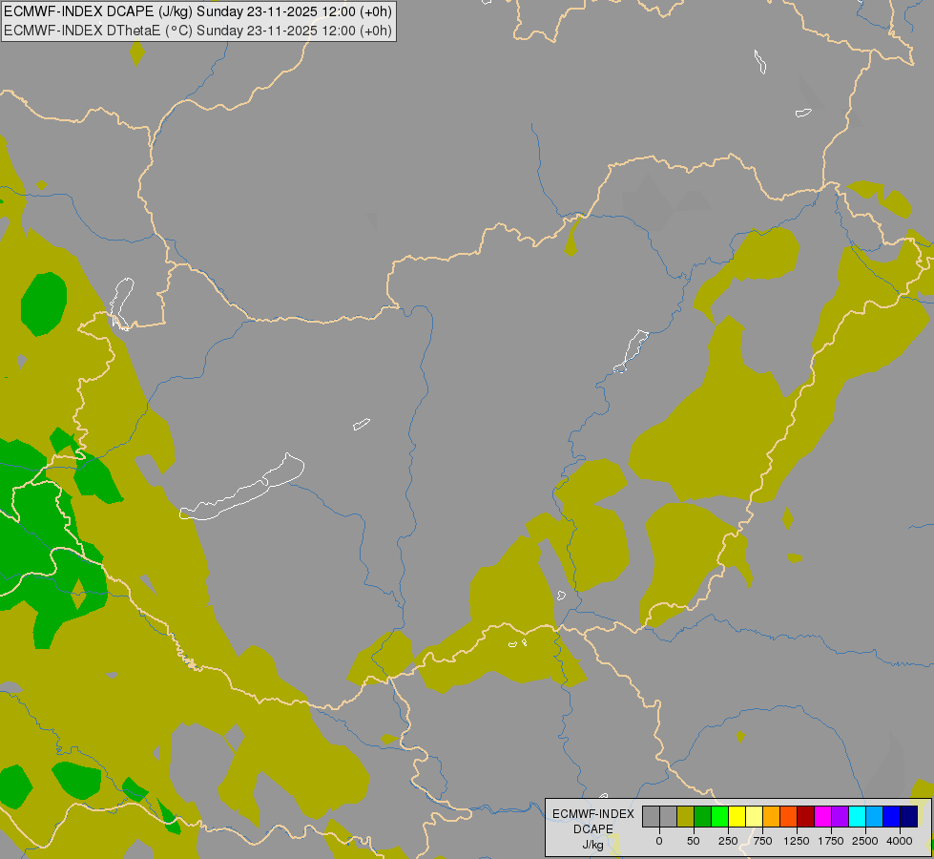Click the DThetaE title line in header
Image resolution: width=934 pixels, height=859 pixels.
tap(197, 30)
